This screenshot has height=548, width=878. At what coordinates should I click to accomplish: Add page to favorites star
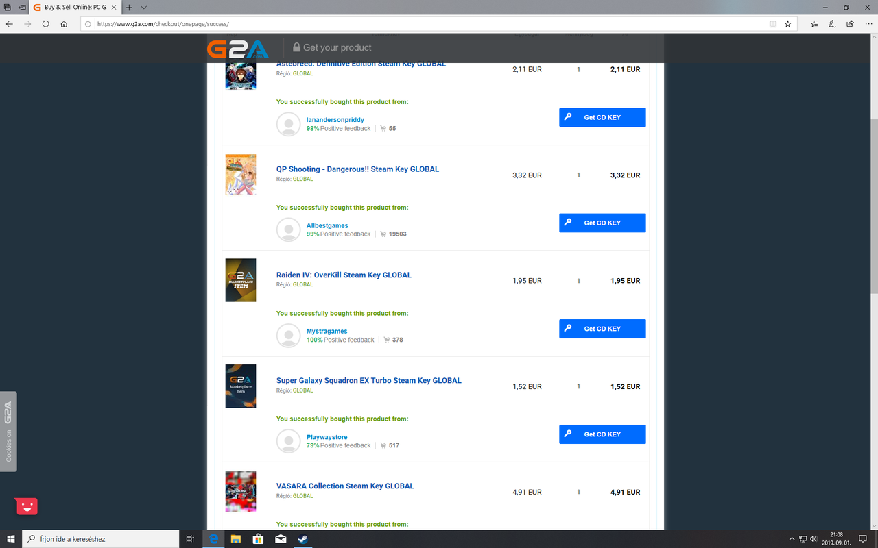point(788,23)
